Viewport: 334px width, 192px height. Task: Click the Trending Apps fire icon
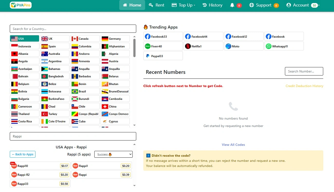click(146, 27)
